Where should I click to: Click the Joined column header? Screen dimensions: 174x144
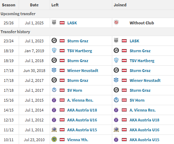point(120,5)
